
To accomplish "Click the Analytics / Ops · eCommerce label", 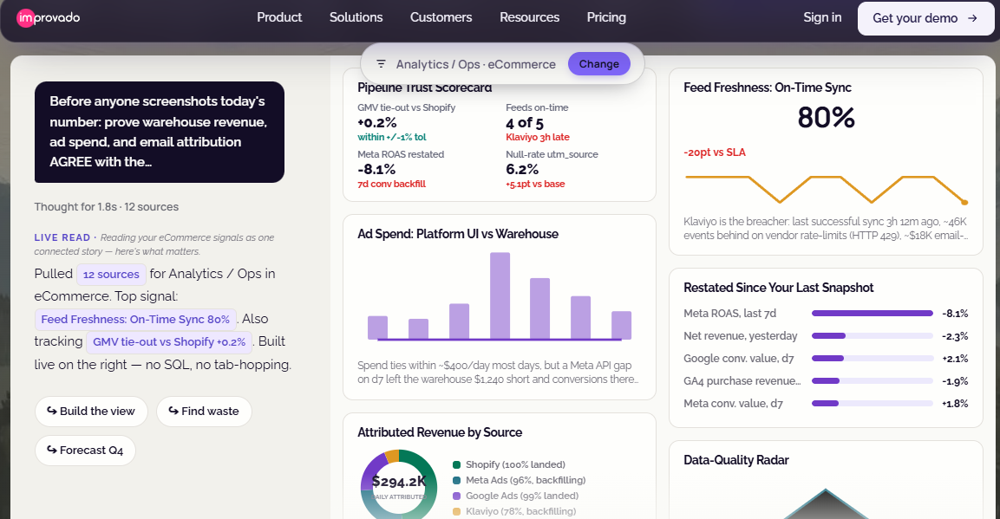I will [476, 64].
